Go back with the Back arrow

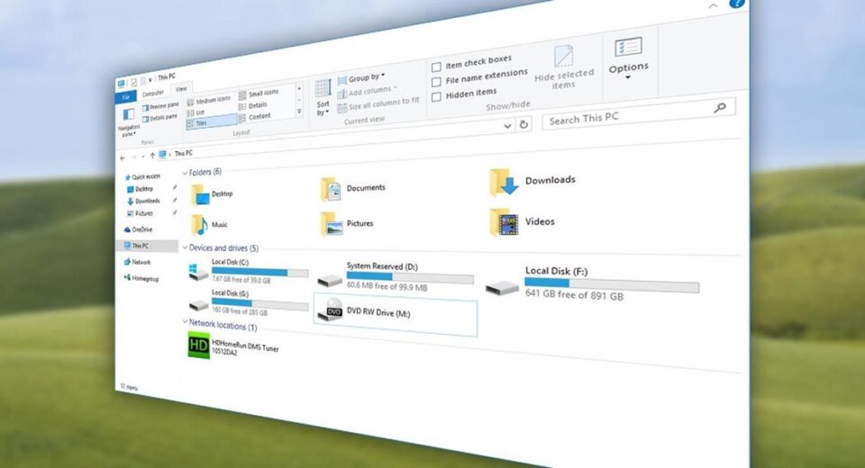click(123, 157)
